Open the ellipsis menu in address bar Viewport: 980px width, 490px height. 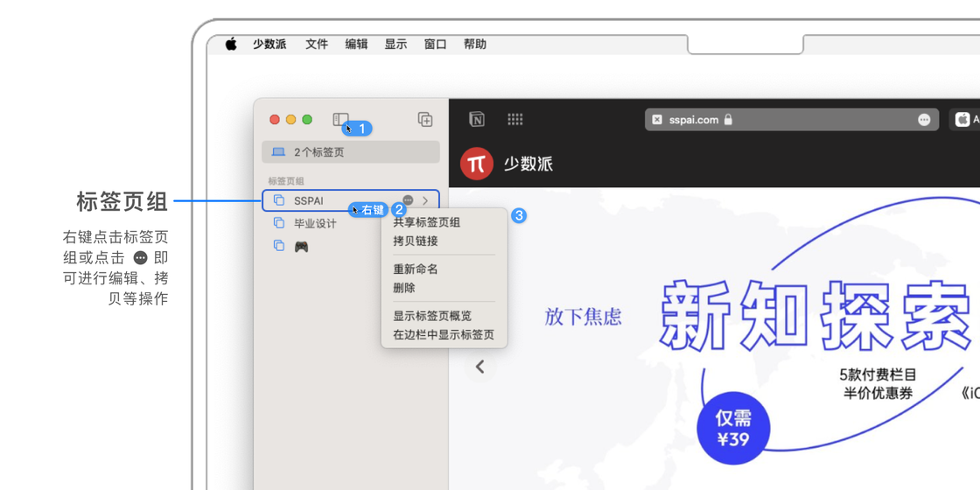click(x=924, y=120)
